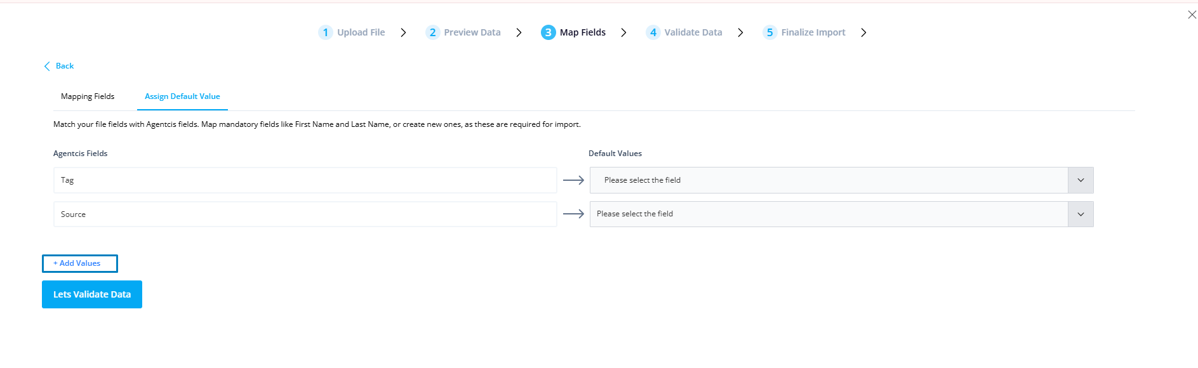Screen dimensions: 1198x368
Task: Select the Assign Default Value tab
Action: click(182, 96)
